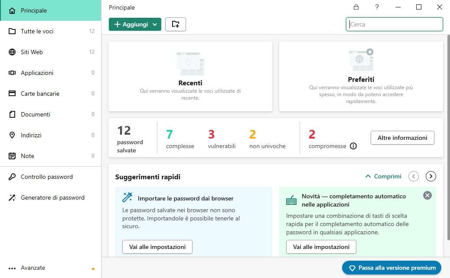The width and height of the screenshot is (450, 278).
Task: Open Controllo password in the sidebar
Action: click(47, 177)
